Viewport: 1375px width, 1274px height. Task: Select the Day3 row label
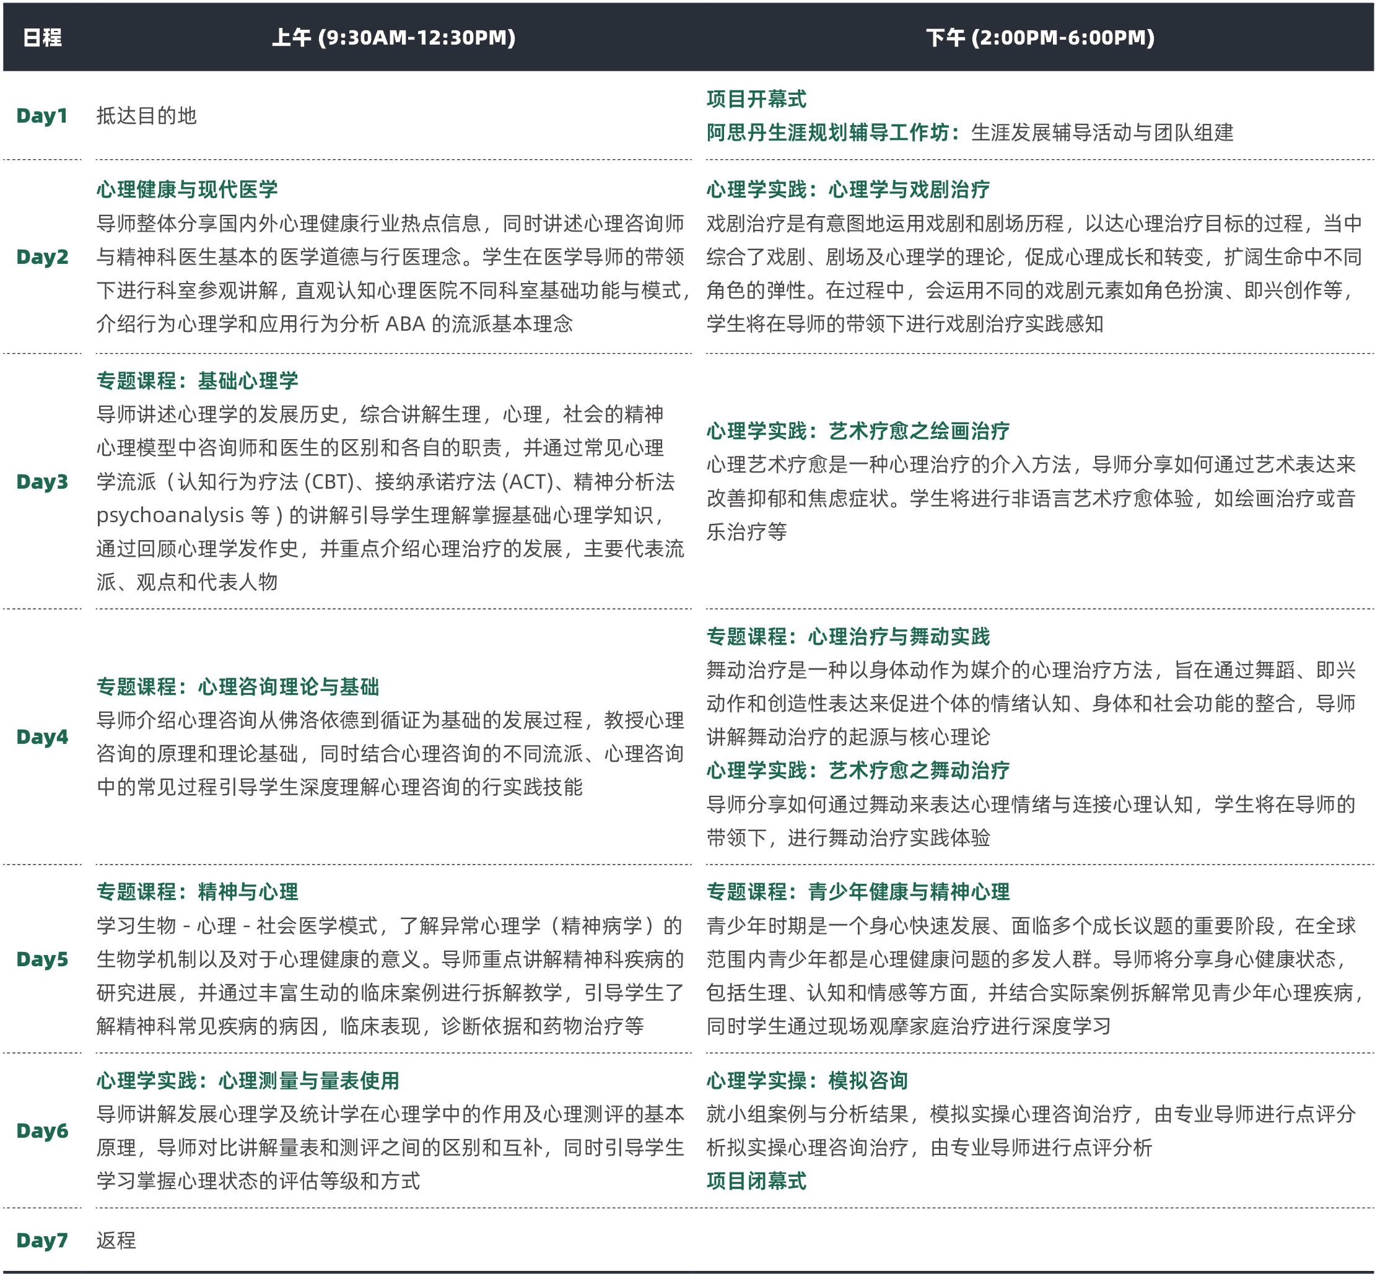42,482
